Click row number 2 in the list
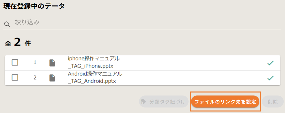This screenshot has width=285, height=113. point(35,78)
